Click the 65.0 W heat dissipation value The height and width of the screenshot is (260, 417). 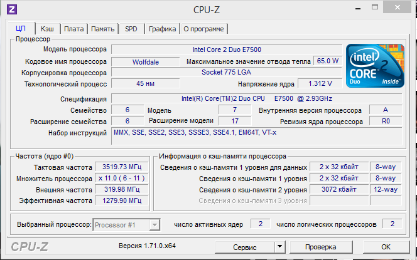click(328, 61)
